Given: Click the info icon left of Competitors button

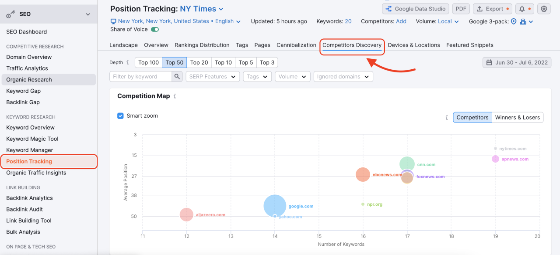Looking at the screenshot, I should pos(447,117).
